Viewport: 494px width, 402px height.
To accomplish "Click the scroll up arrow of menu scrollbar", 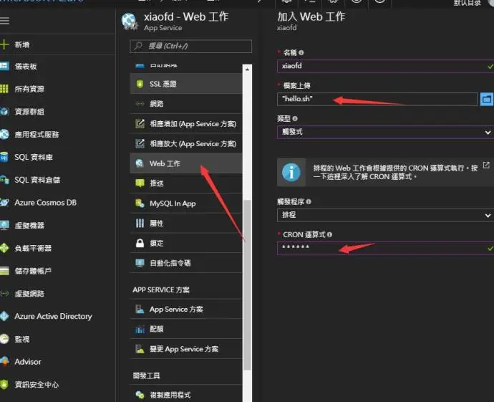I will pyautogui.click(x=247, y=69).
